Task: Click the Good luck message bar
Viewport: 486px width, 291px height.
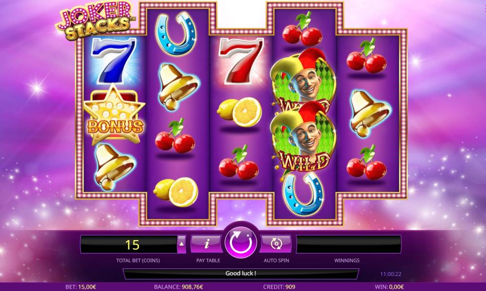Action: (241, 274)
